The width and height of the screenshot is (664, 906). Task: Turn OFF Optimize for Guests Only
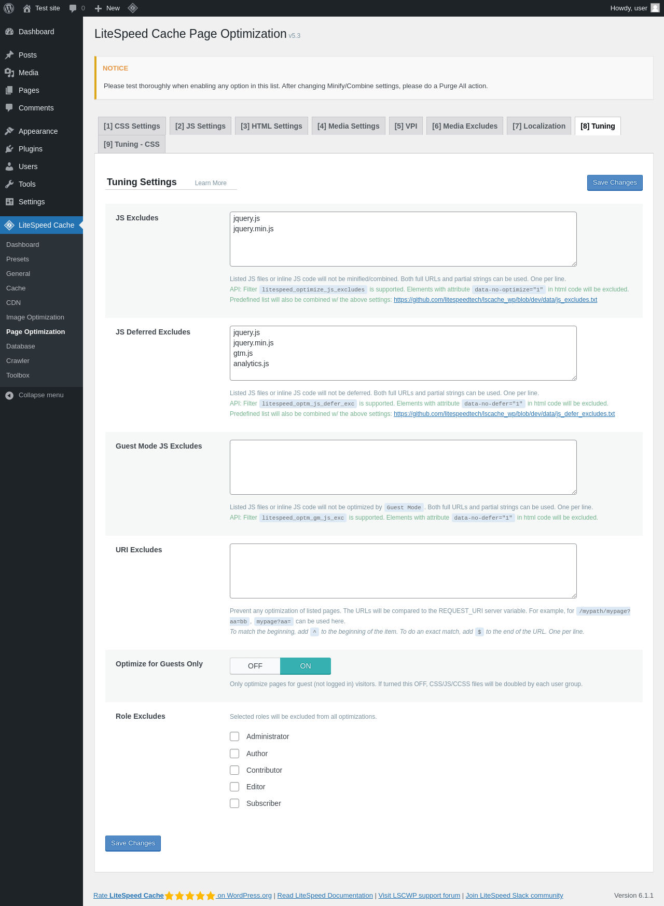[255, 666]
